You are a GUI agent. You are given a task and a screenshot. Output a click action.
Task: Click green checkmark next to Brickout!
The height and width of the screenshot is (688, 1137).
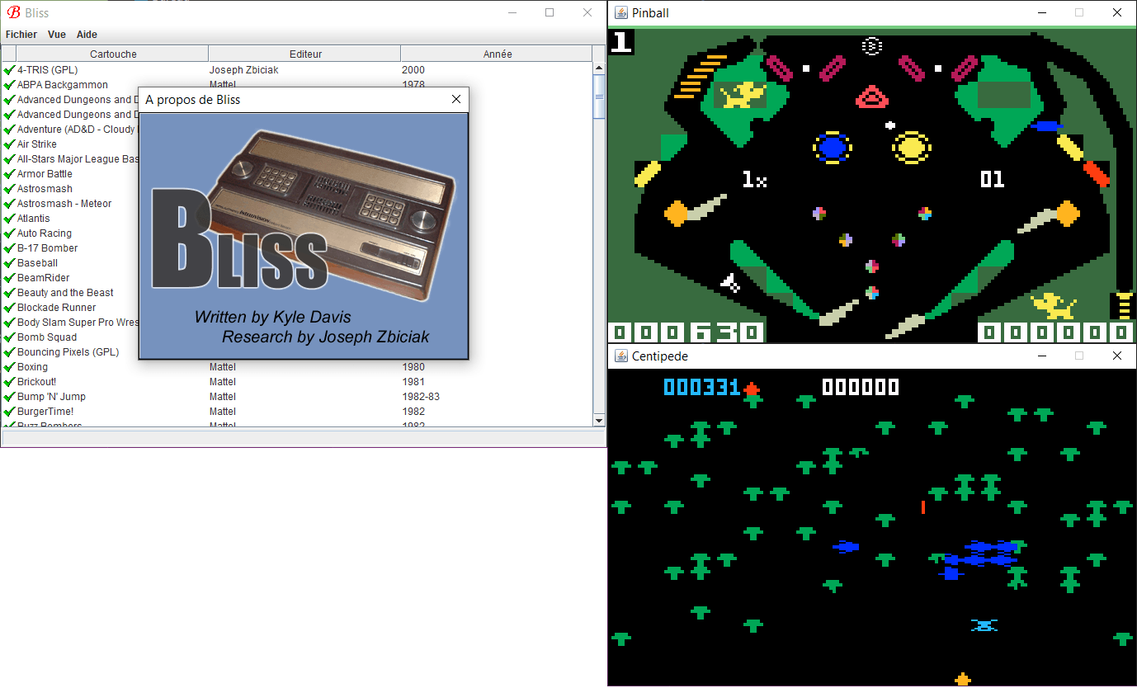click(10, 382)
